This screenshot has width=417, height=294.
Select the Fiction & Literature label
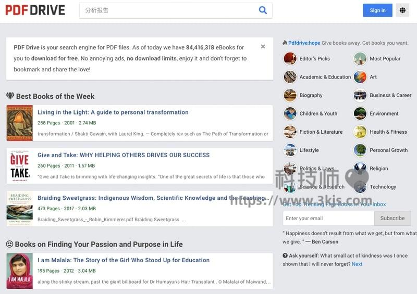point(321,132)
